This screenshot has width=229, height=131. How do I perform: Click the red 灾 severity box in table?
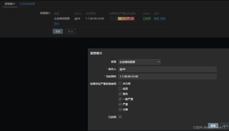pos(132,19)
